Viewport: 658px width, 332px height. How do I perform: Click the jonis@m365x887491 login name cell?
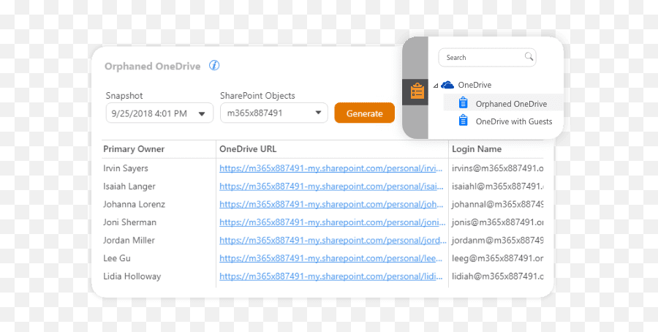pyautogui.click(x=498, y=222)
